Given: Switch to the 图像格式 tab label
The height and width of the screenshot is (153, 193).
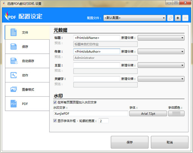Looking at the screenshot, I should tap(28, 89).
